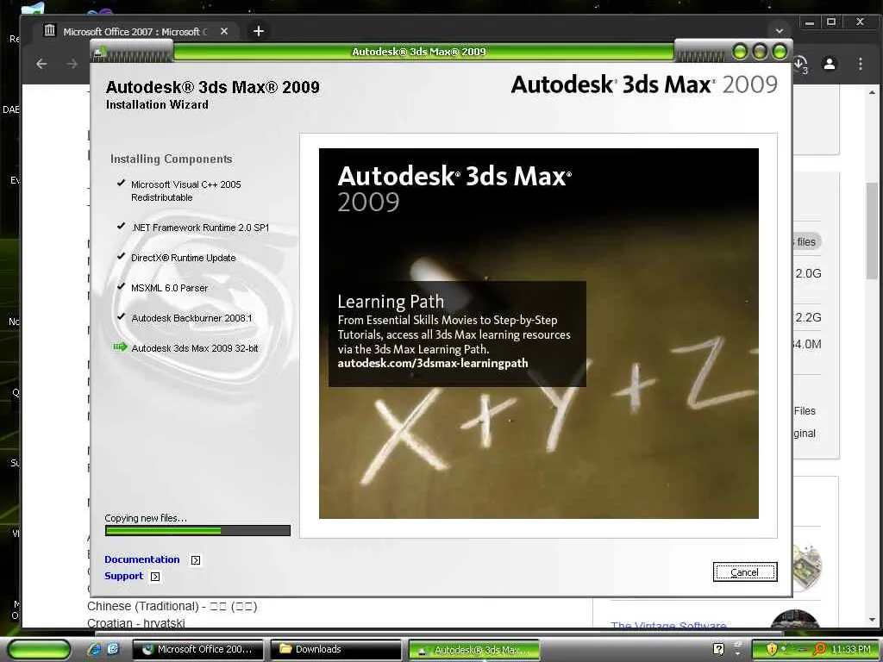Open the Documentation link

click(x=142, y=559)
